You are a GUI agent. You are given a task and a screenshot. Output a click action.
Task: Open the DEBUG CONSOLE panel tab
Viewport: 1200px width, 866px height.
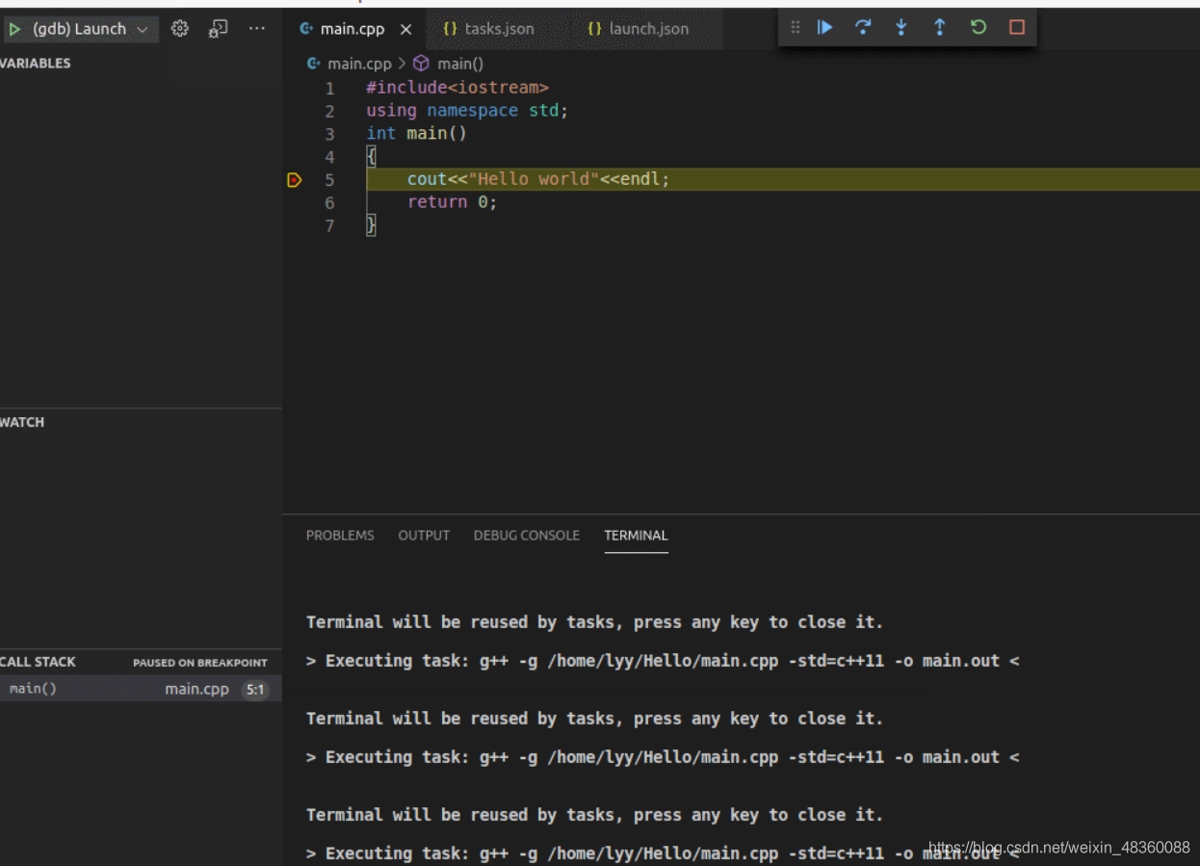click(x=527, y=536)
